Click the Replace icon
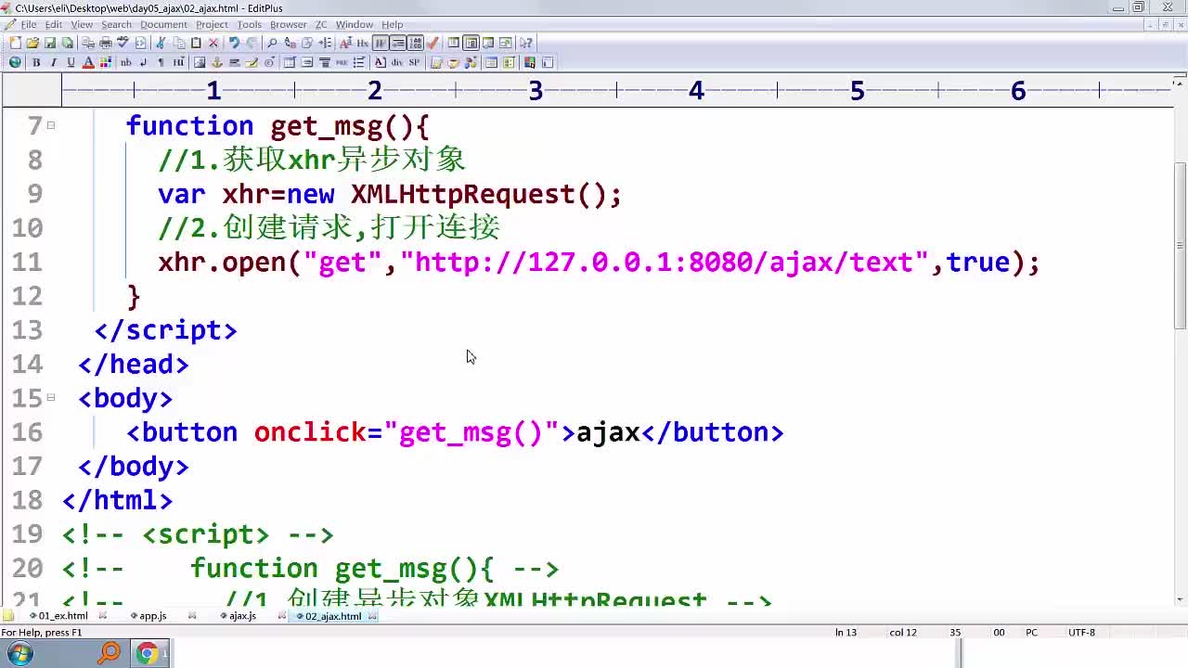This screenshot has height=668, width=1188. point(290,43)
